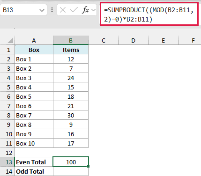Click the Even Total result 100
The height and width of the screenshot is (176, 201).
pos(71,162)
